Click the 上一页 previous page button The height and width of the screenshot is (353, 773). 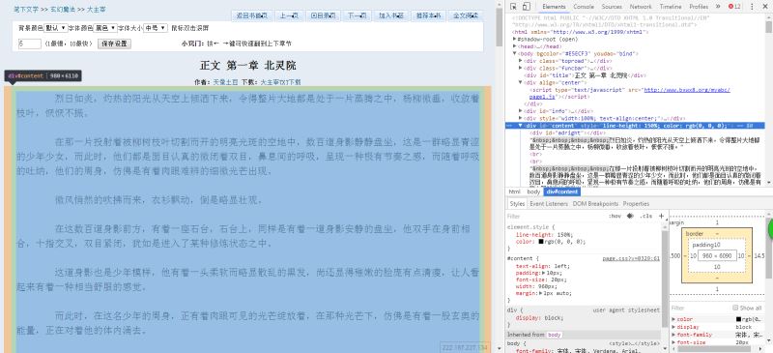pyautogui.click(x=289, y=15)
